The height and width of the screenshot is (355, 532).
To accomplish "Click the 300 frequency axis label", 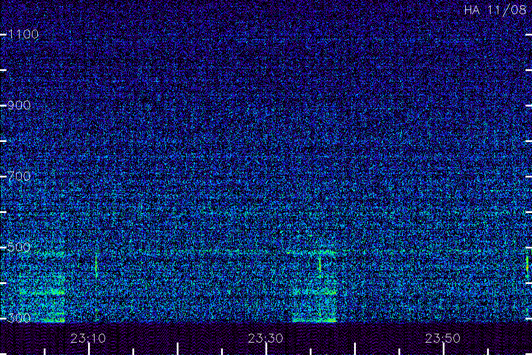I will click(19, 318).
